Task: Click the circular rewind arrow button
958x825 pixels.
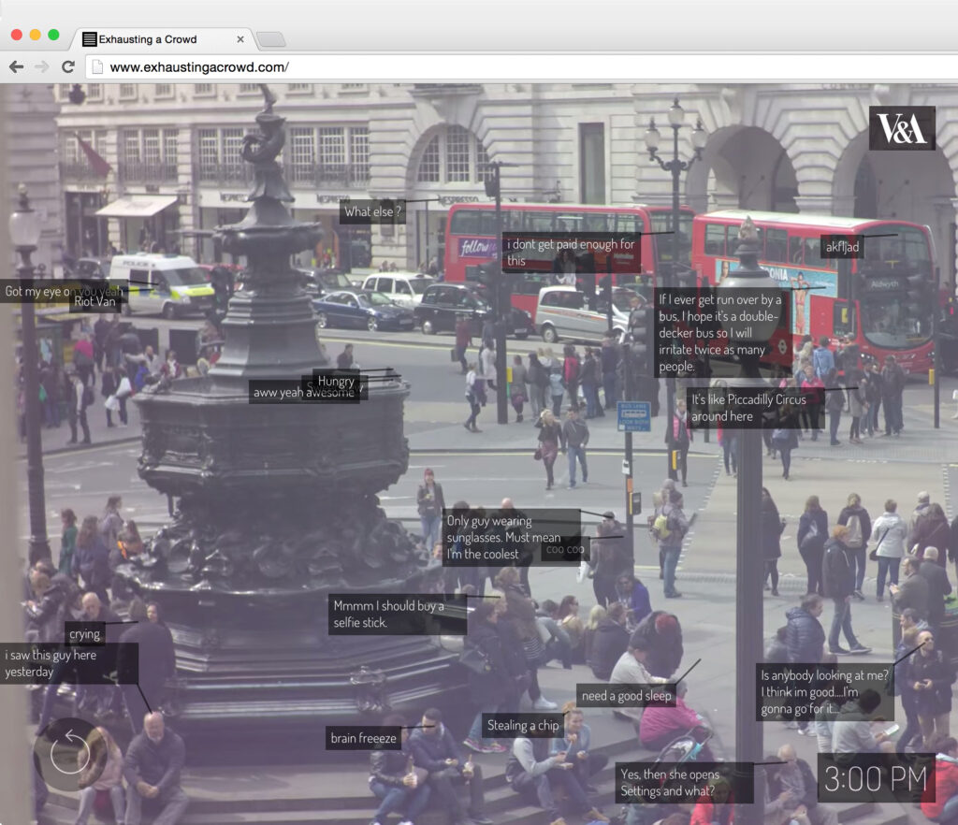Action: [x=70, y=753]
